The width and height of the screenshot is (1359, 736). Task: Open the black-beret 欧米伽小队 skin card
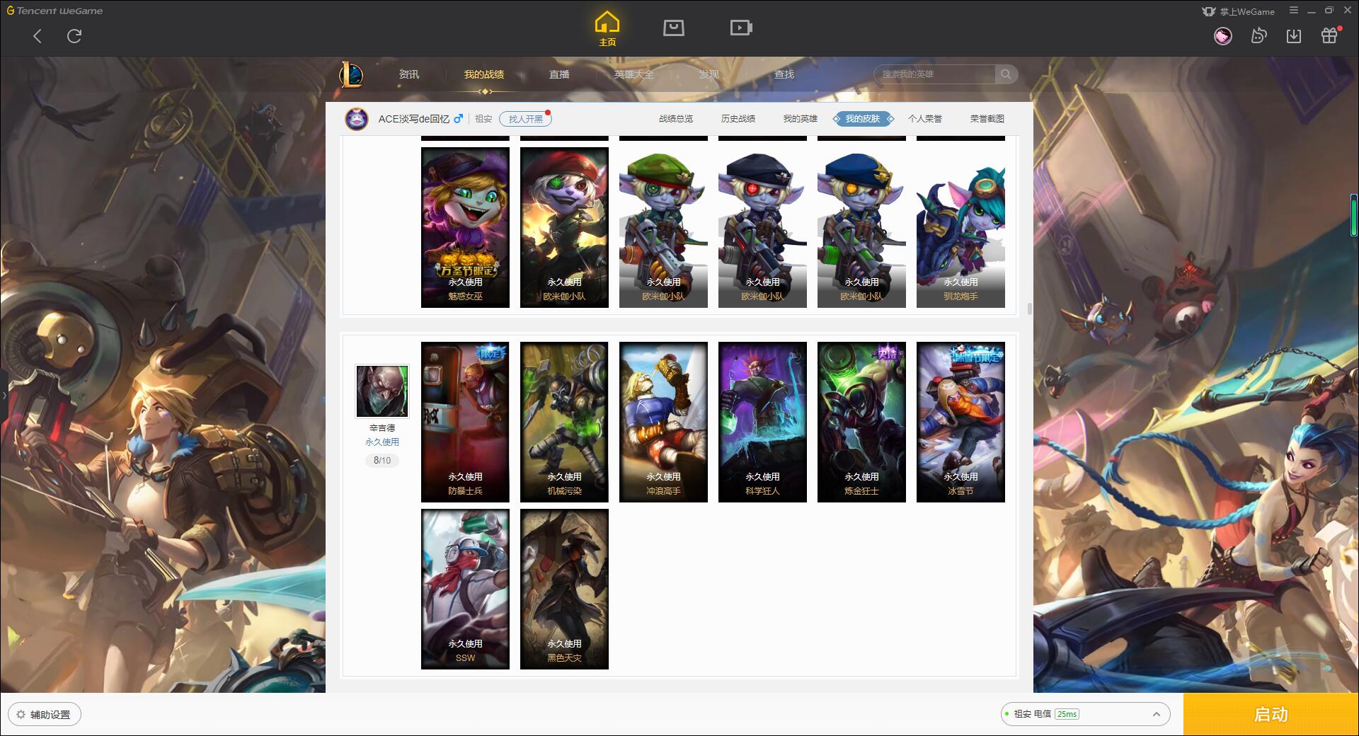(762, 227)
